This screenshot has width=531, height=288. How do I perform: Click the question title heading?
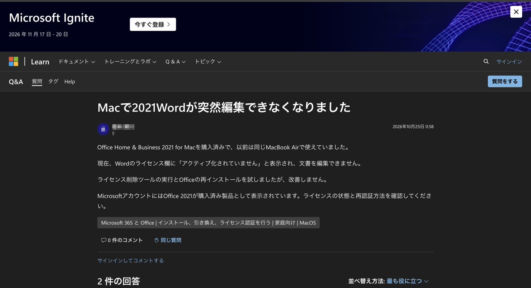(224, 107)
